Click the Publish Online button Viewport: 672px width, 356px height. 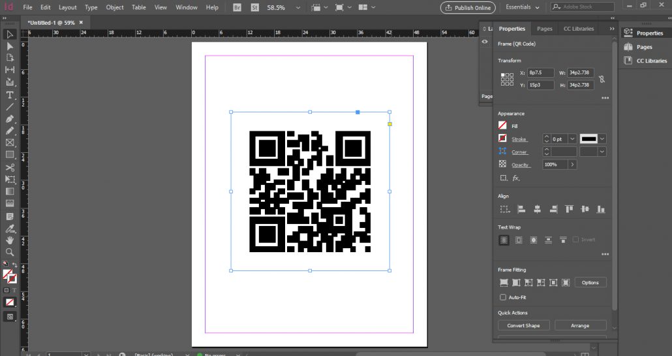[468, 8]
